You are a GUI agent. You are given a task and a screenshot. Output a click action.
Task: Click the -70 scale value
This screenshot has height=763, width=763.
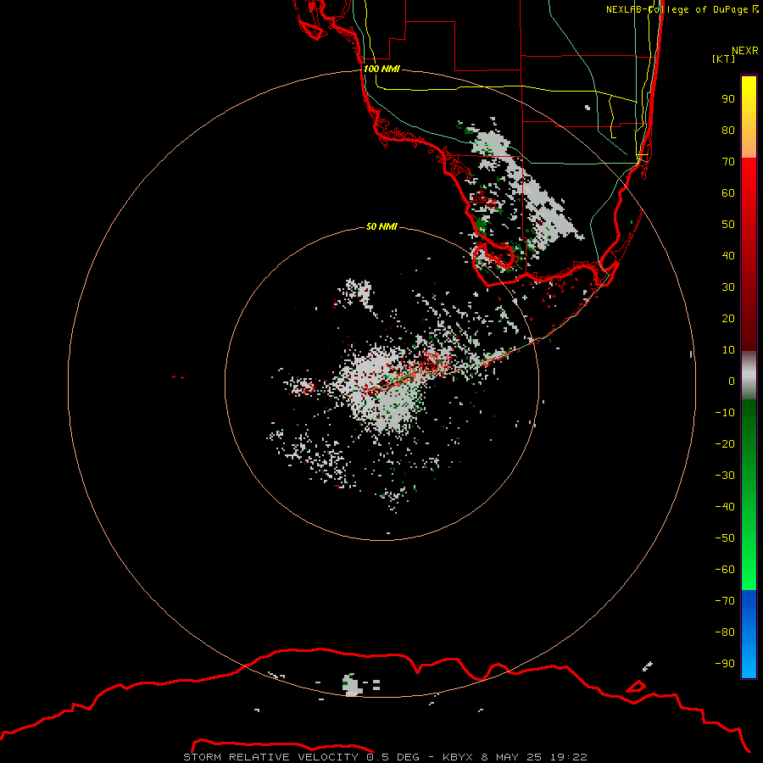tap(725, 601)
